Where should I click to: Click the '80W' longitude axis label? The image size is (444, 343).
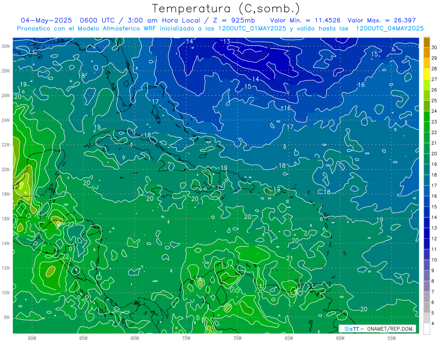pyautogui.click(x=135, y=338)
